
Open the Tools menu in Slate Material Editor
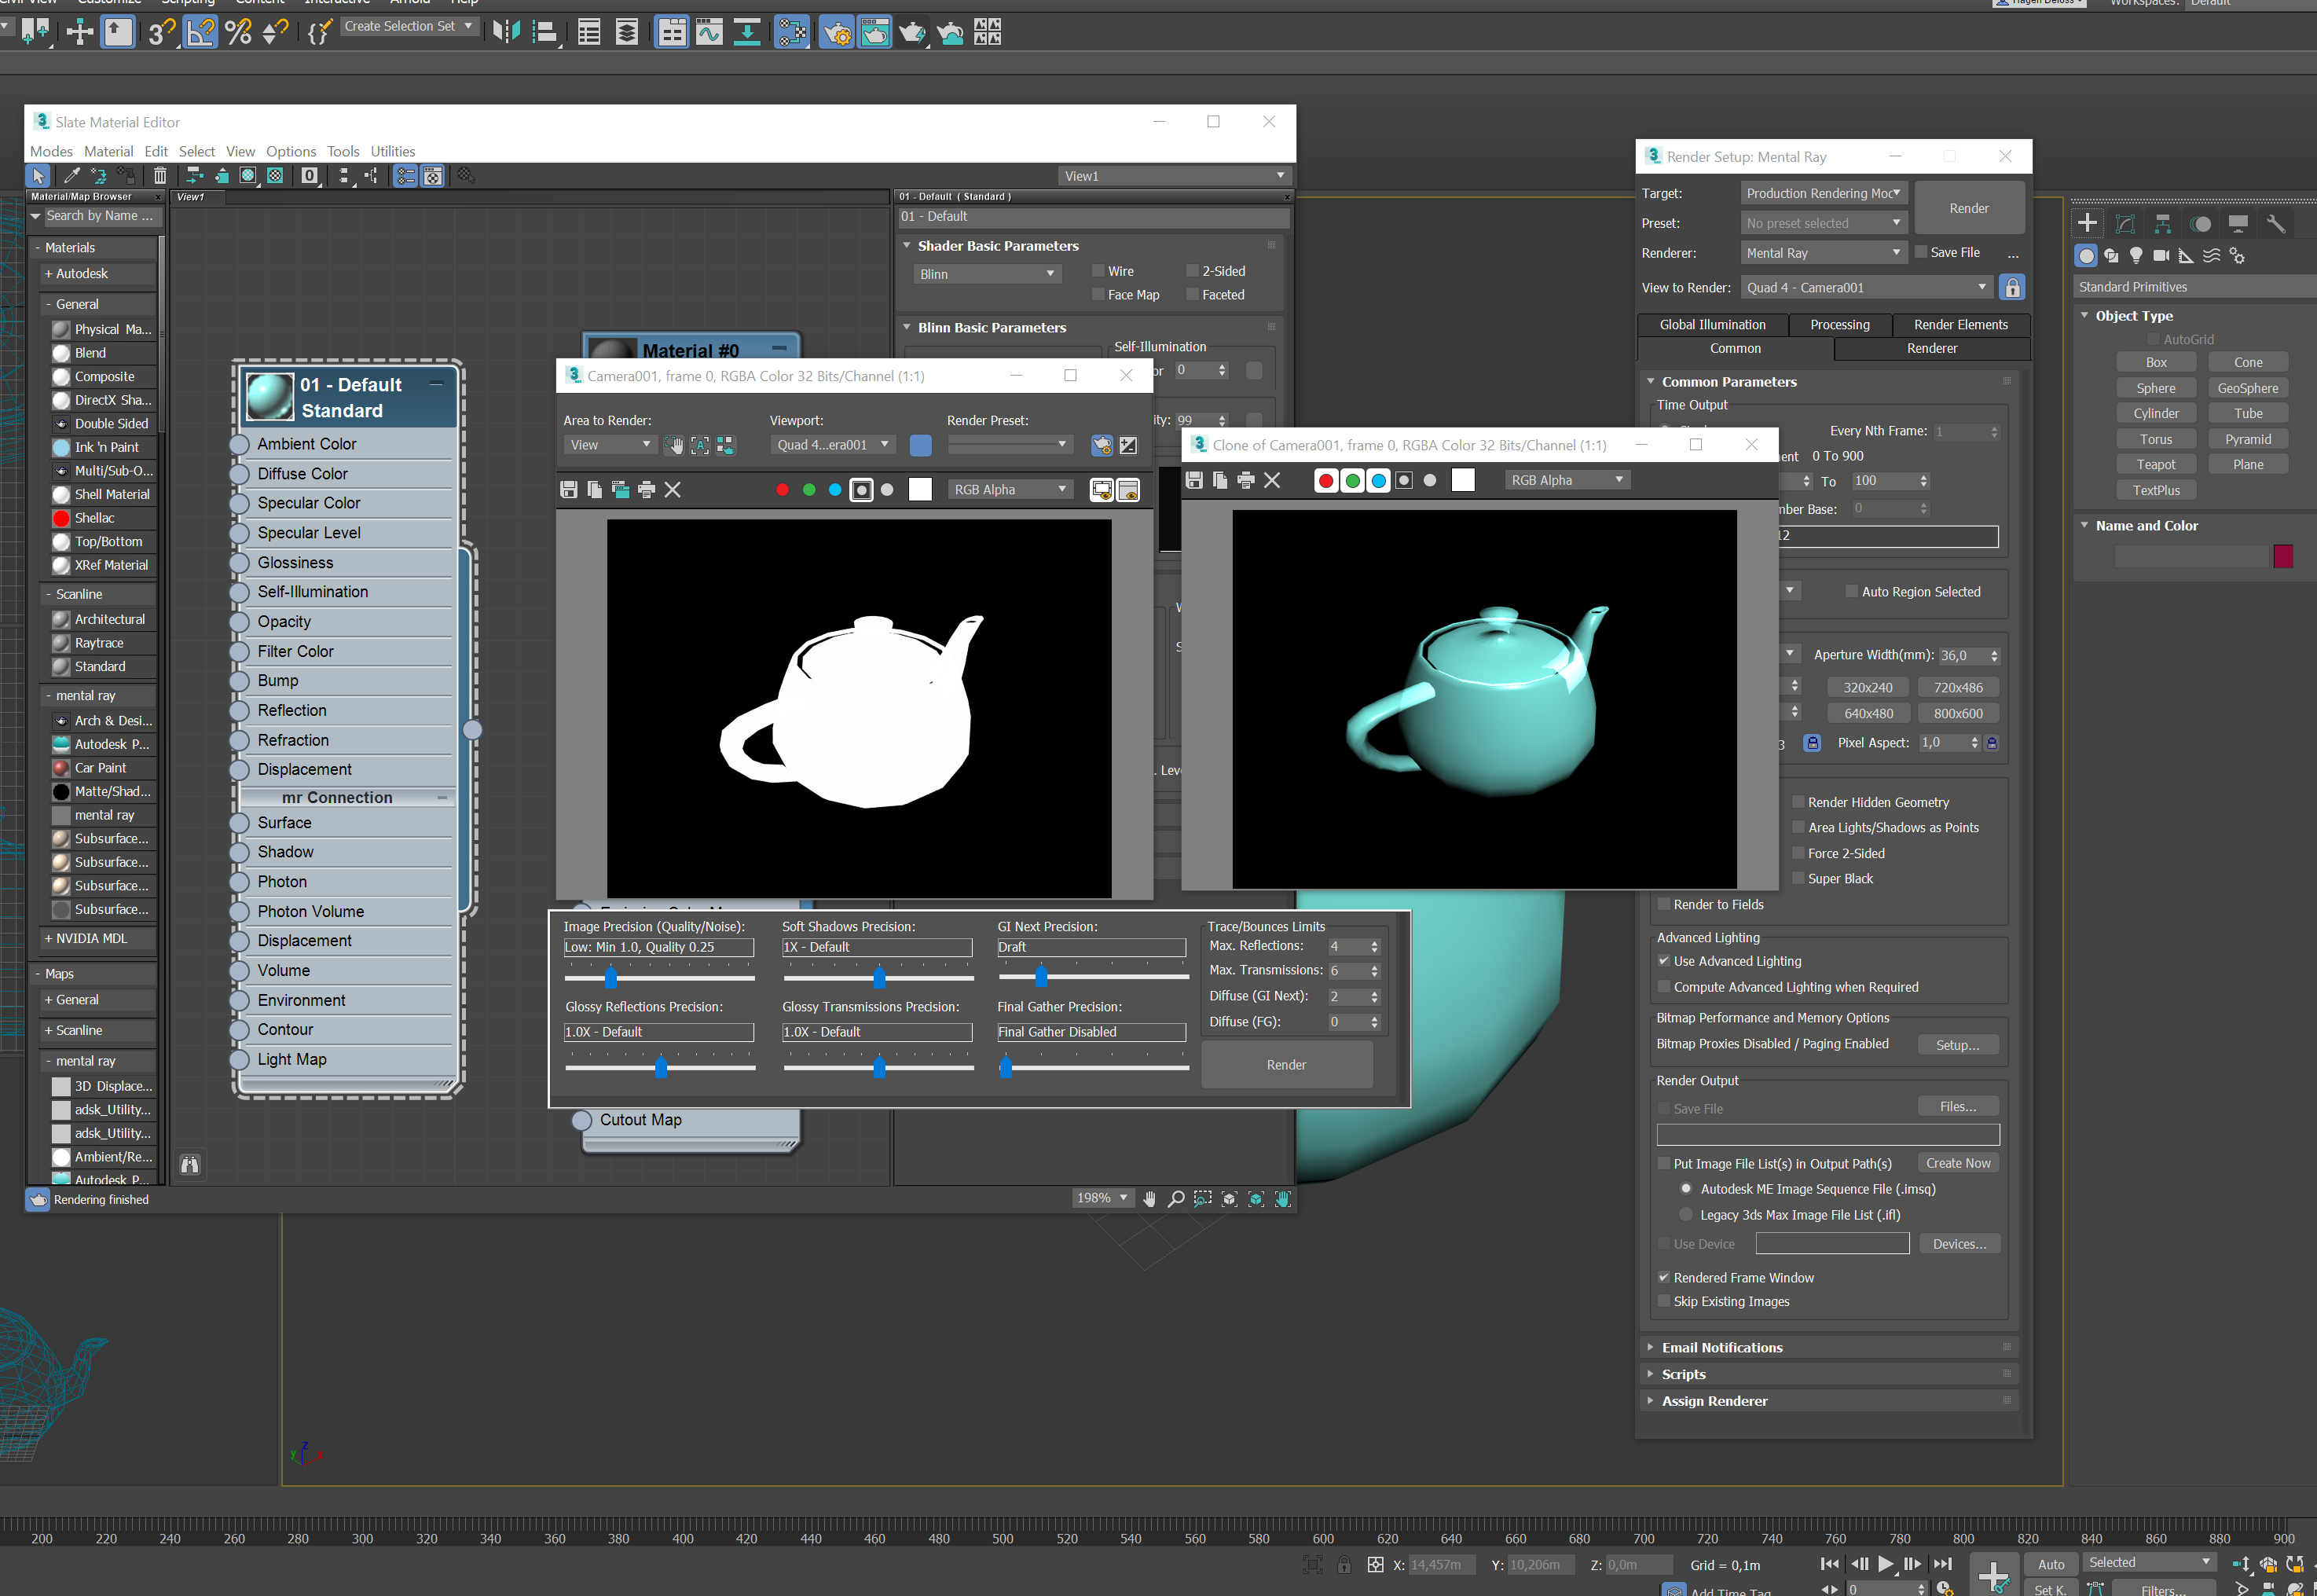[343, 151]
